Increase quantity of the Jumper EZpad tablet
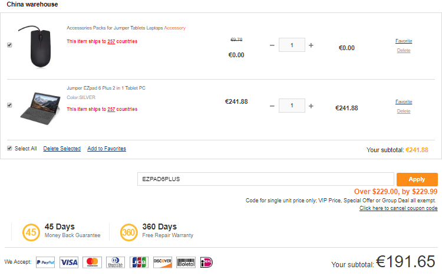The width and height of the screenshot is (442, 279). [x=311, y=106]
